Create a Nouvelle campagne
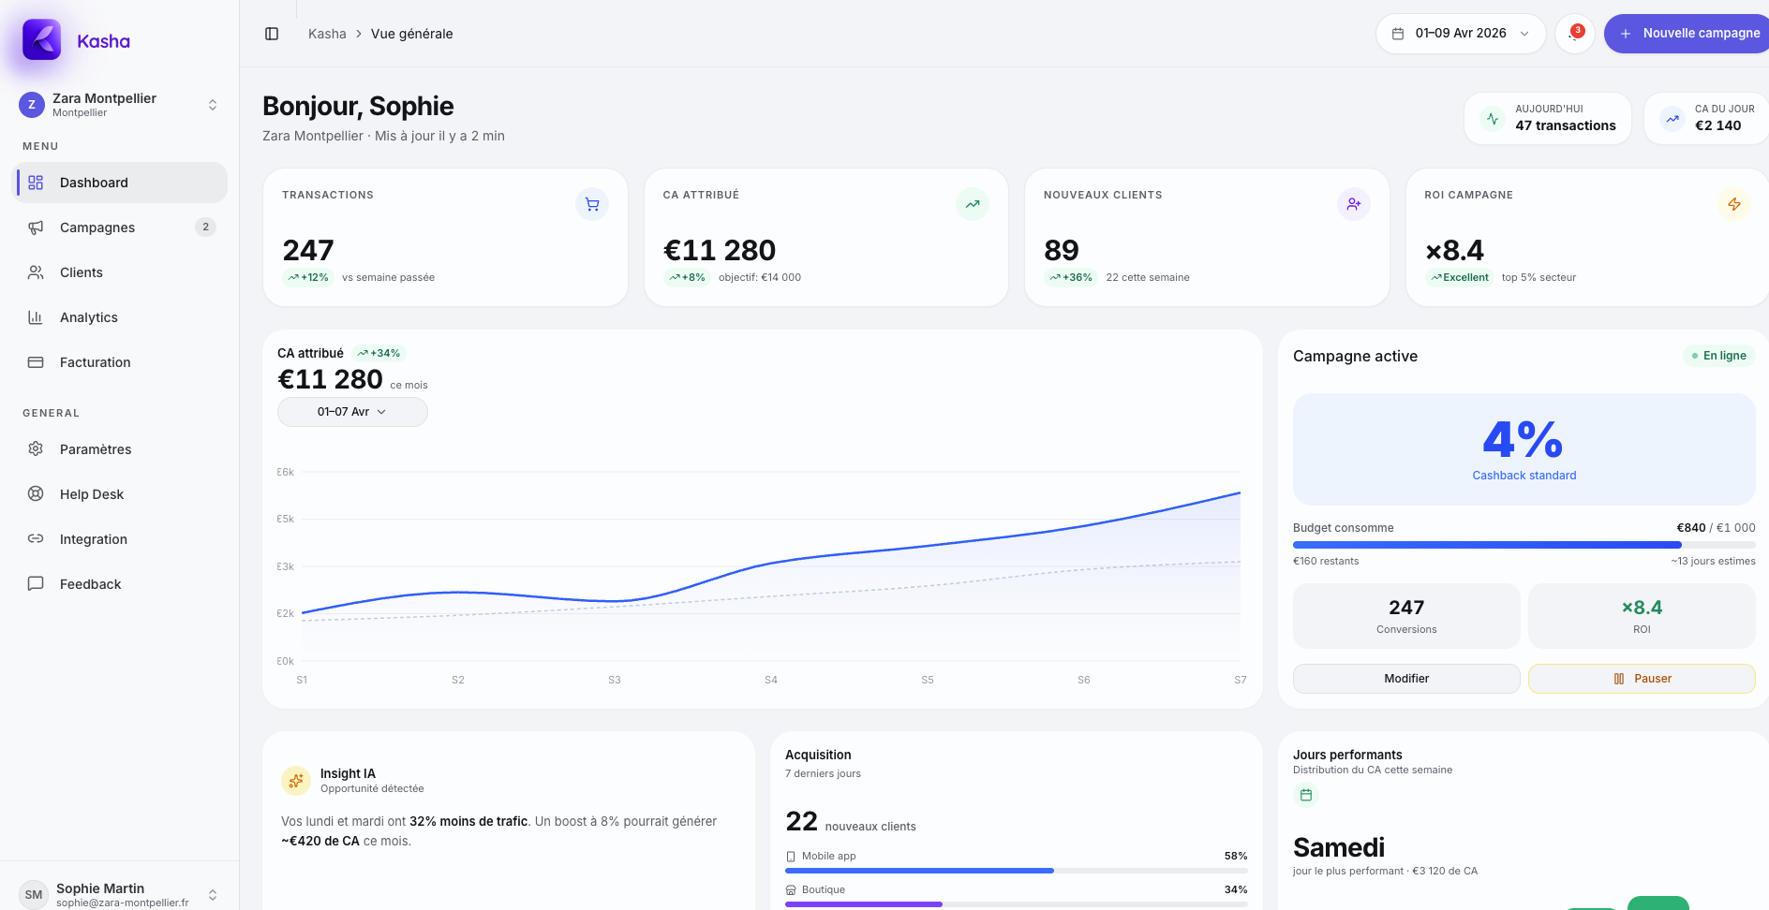Screen dimensions: 1769x910 click(x=1690, y=34)
